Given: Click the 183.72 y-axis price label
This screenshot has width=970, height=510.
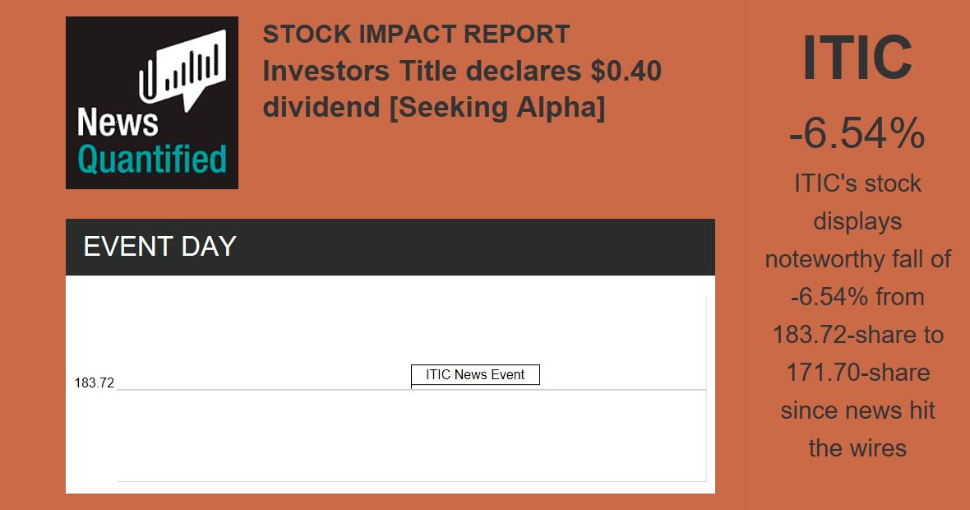Looking at the screenshot, I should click(95, 382).
